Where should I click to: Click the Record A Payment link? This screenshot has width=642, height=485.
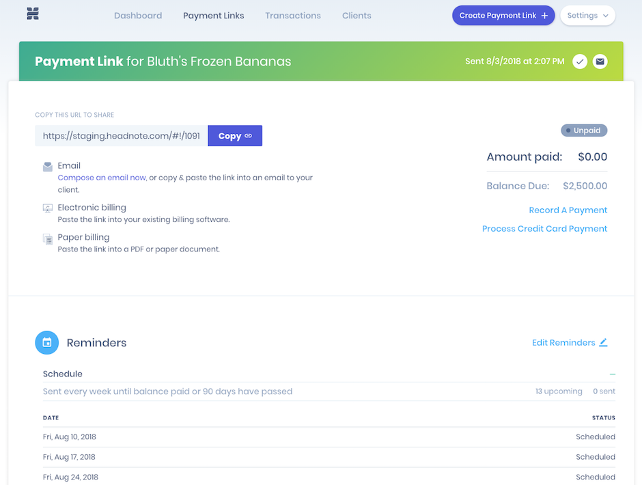[568, 210]
